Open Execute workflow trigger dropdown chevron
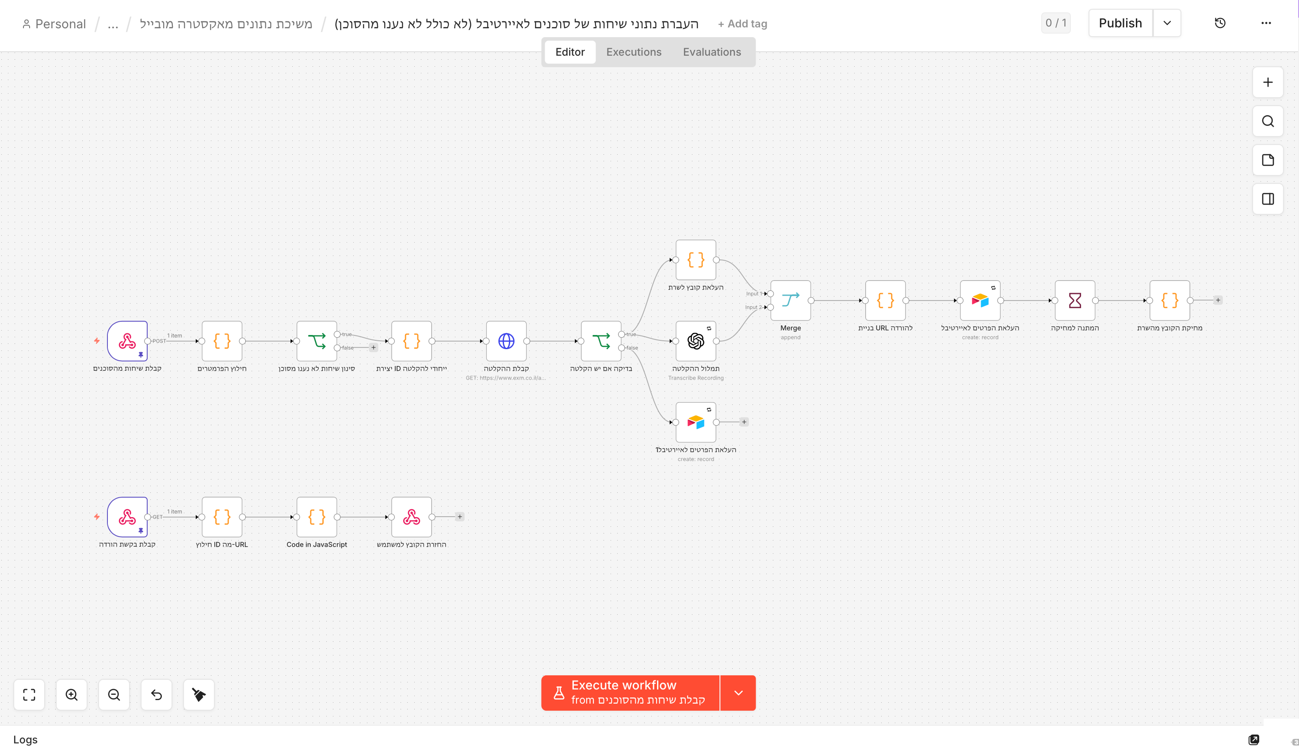The image size is (1299, 754). [x=737, y=692]
